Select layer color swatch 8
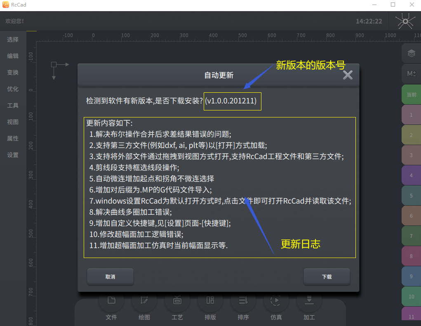Screen dimensions: 421x326 point(412,256)
